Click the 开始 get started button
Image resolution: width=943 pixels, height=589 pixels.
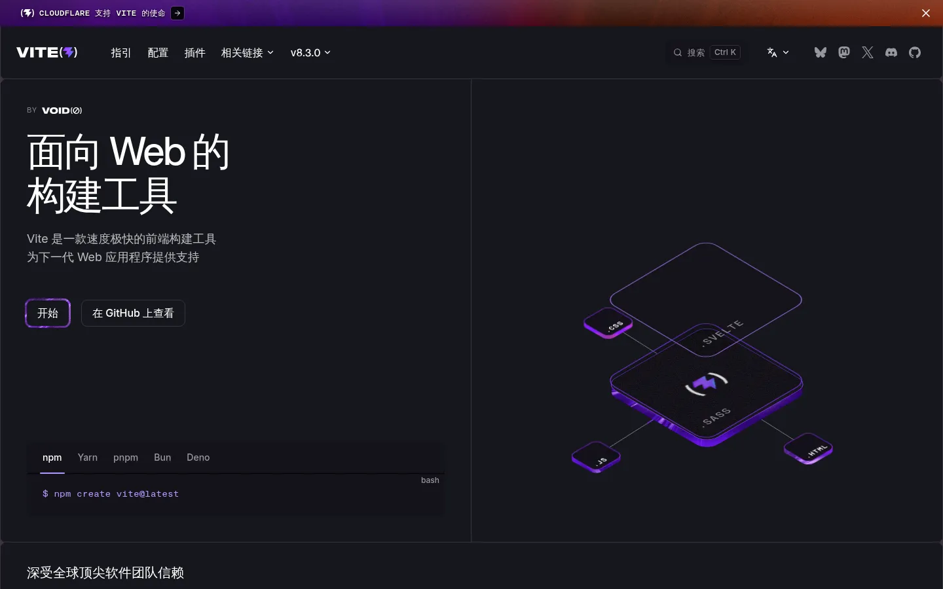pos(48,313)
